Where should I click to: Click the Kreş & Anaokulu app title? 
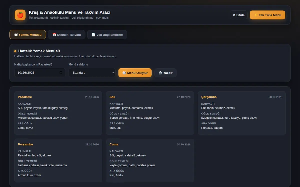pos(69,12)
